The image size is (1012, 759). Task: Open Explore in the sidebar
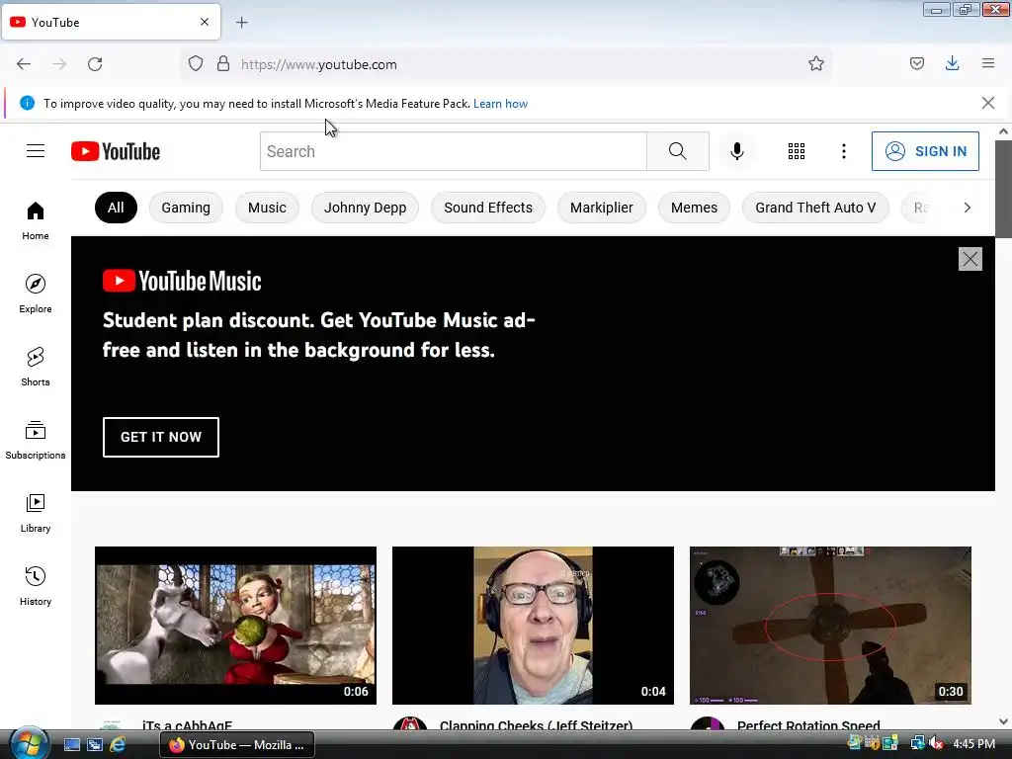(36, 294)
